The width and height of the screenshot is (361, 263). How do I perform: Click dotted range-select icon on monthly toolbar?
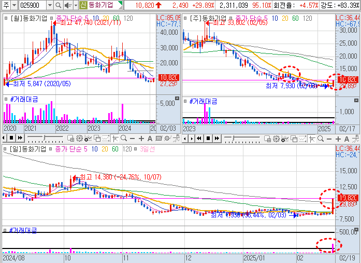[106, 139]
